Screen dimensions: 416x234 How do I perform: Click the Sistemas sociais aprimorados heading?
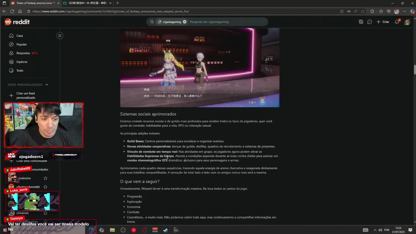click(x=148, y=114)
